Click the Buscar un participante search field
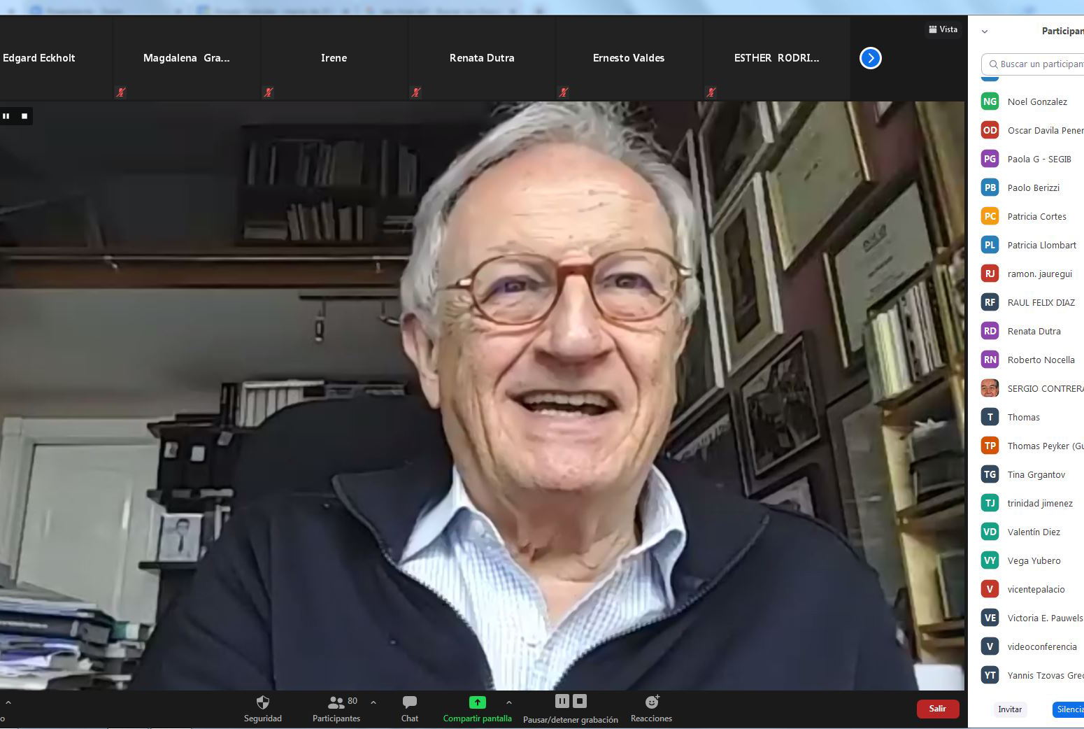 tap(1039, 64)
